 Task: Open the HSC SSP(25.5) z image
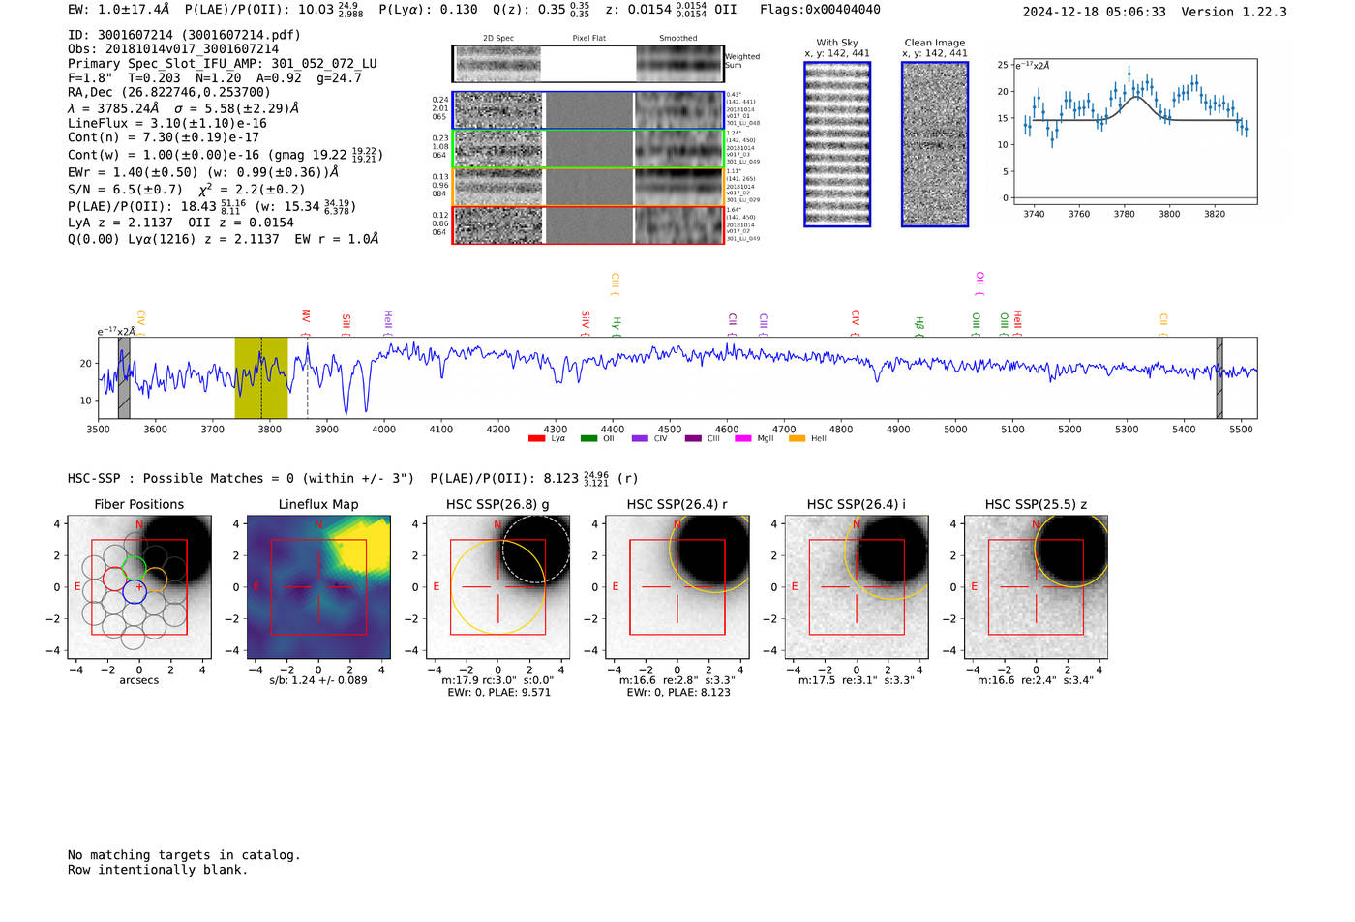point(1036,586)
